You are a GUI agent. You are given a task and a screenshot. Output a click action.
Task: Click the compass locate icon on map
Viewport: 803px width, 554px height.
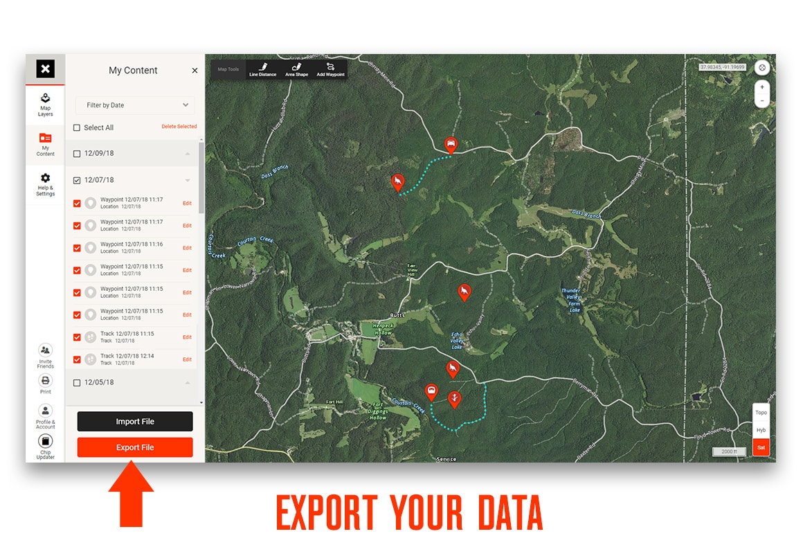761,68
